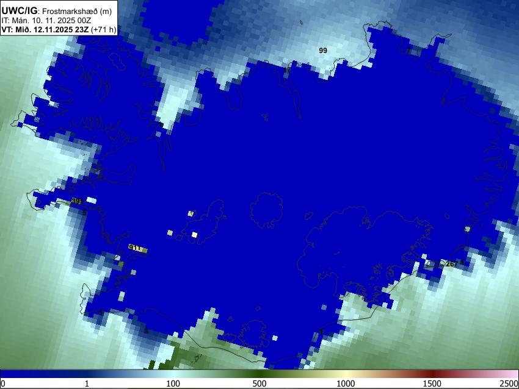This screenshot has height=389, width=519.
Task: Click the map value "3" on the south coast
Action: pyautogui.click(x=146, y=331)
